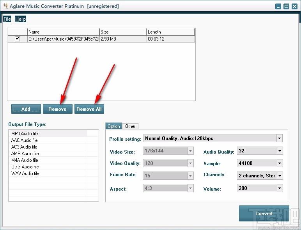Maximize the Aglare Music Converter window
The height and width of the screenshot is (230, 301).
click(x=286, y=7)
